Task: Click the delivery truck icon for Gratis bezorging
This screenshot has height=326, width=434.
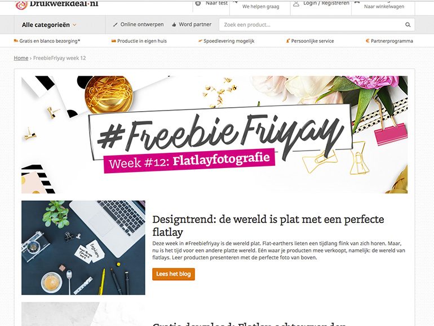Action: tap(16, 41)
